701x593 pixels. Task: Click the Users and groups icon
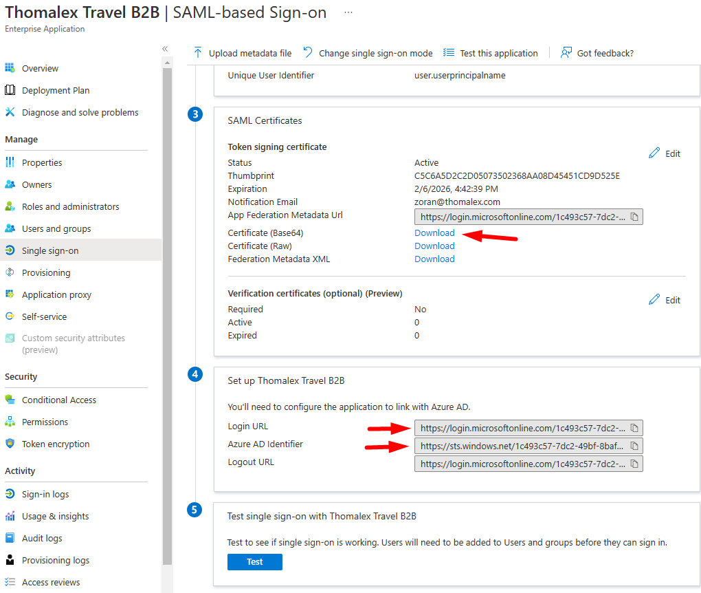click(x=10, y=228)
